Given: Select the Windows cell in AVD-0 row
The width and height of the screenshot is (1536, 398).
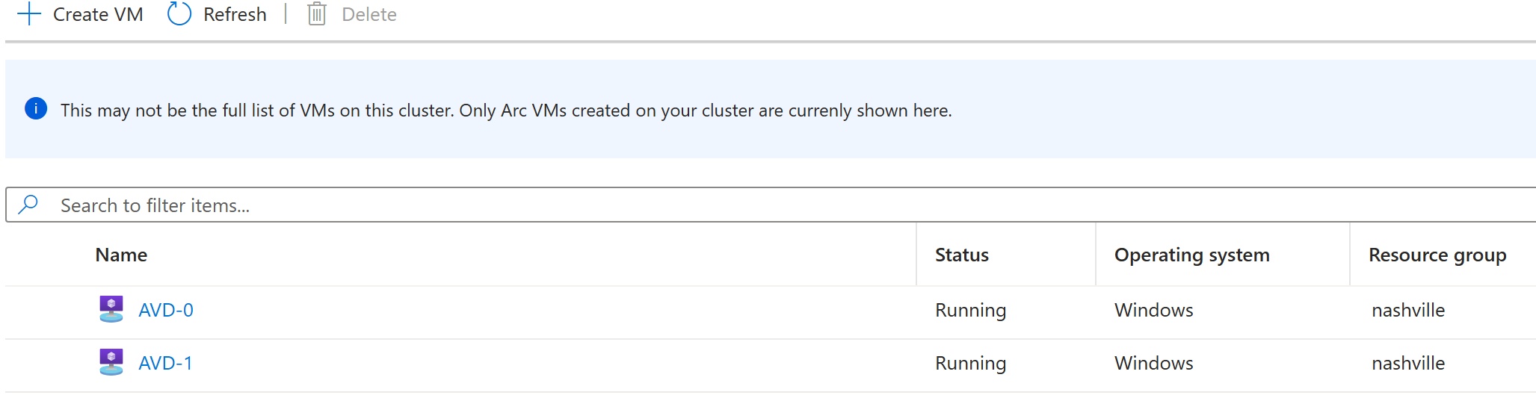Looking at the screenshot, I should (1154, 310).
